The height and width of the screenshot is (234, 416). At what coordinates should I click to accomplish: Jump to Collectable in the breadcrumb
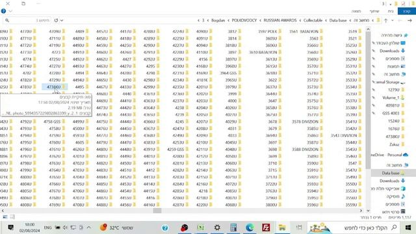(313, 20)
